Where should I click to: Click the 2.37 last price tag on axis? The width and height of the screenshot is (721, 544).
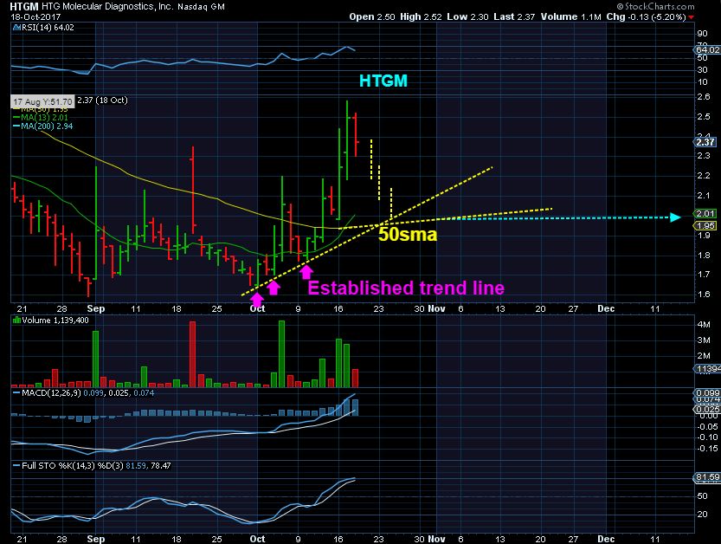tap(705, 142)
